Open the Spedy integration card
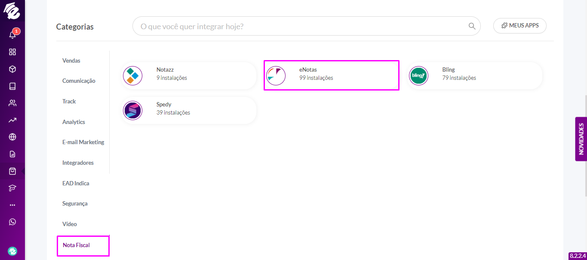The image size is (587, 260). point(189,110)
